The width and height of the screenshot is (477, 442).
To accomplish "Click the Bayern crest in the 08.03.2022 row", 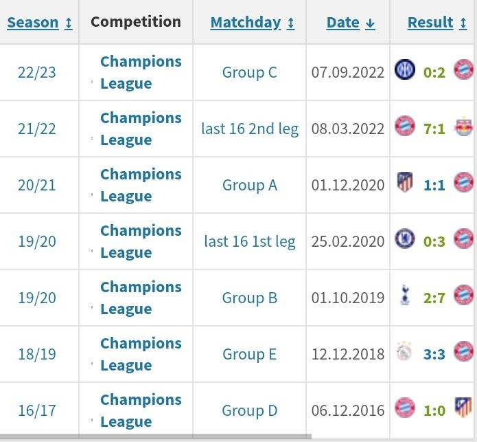I will (x=403, y=126).
